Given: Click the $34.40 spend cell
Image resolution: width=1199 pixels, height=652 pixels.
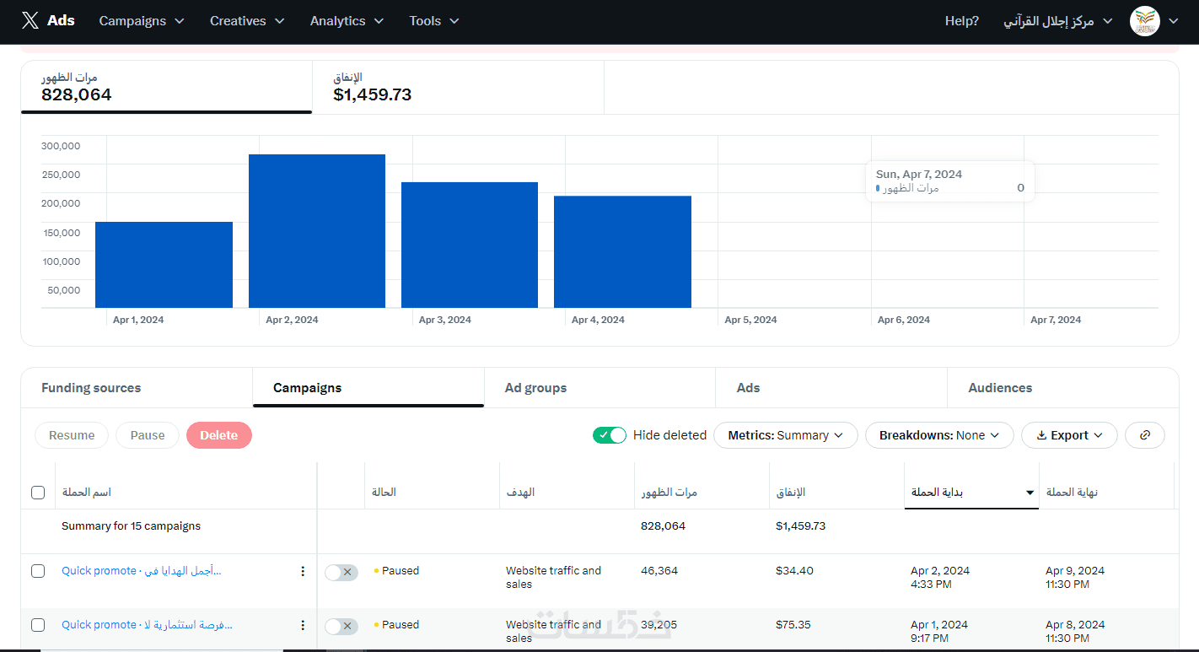Looking at the screenshot, I should tap(794, 571).
